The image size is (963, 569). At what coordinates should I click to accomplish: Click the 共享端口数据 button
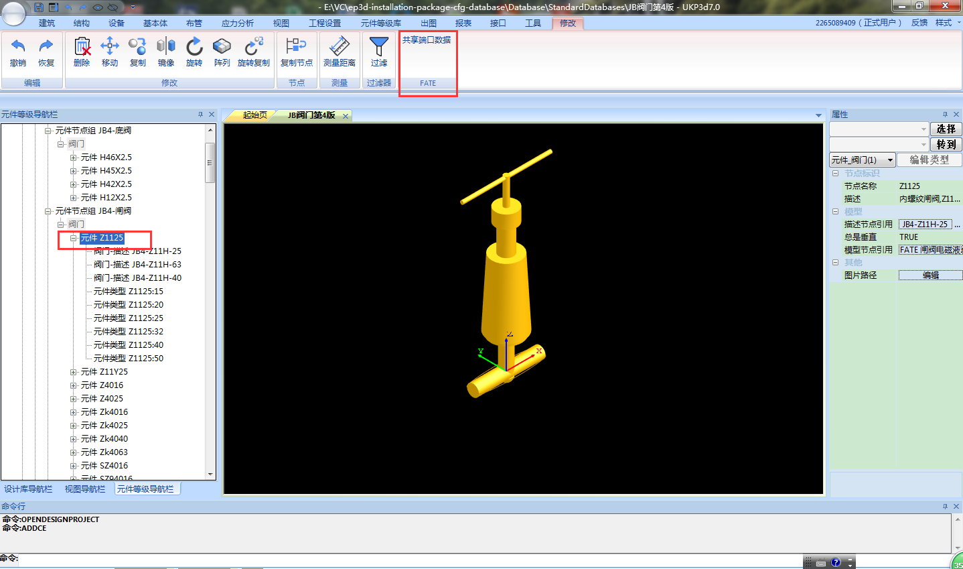coord(427,40)
